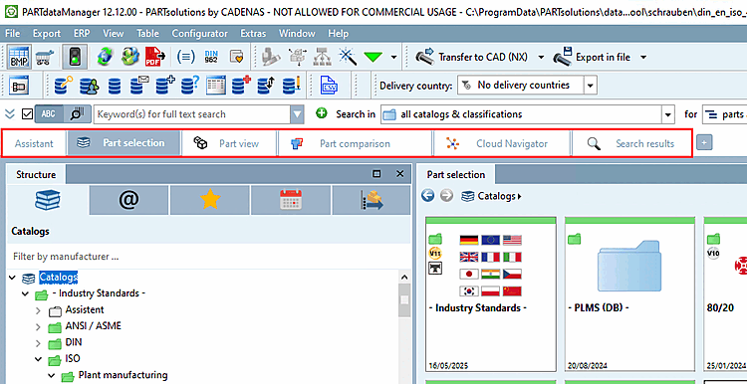747x384 pixels.
Task: Click Export in file button
Action: pyautogui.click(x=593, y=57)
